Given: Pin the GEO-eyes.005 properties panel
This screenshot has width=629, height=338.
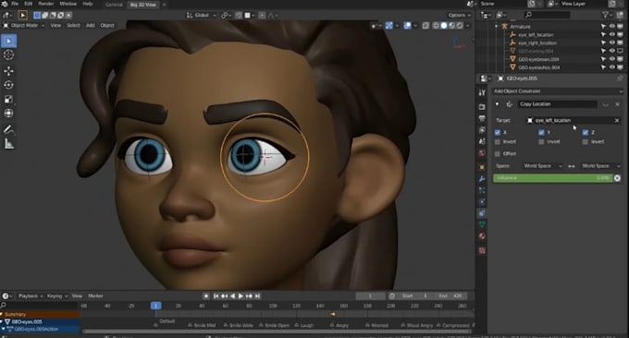Looking at the screenshot, I should [x=620, y=78].
